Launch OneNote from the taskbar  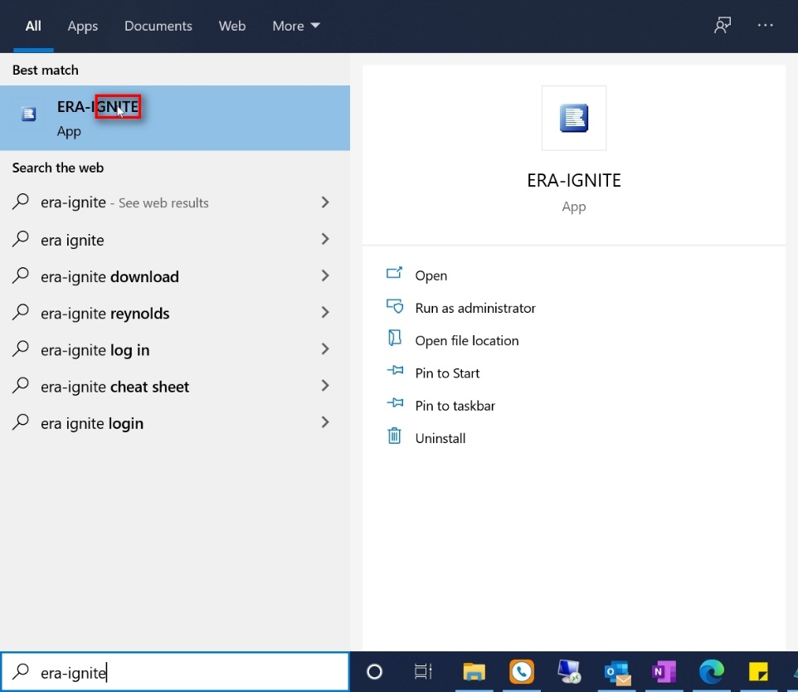tap(664, 672)
